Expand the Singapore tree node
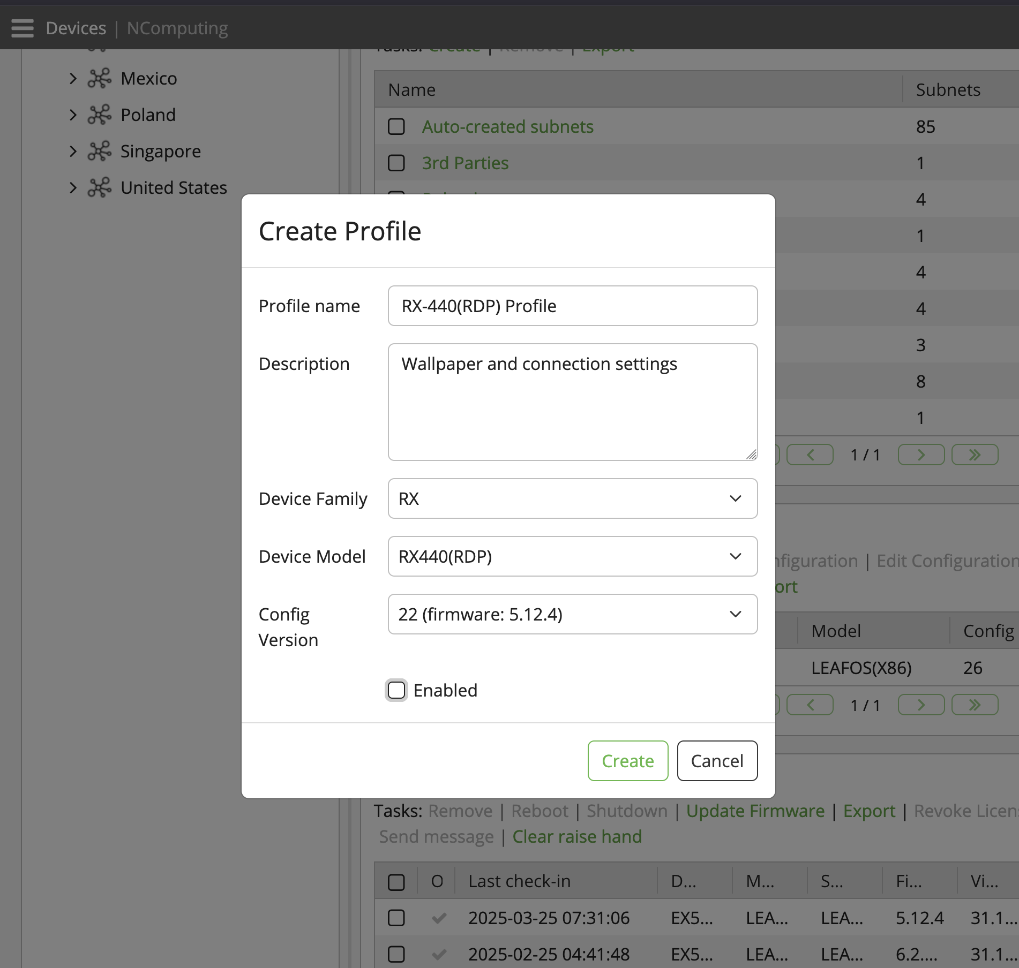The width and height of the screenshot is (1019, 968). coord(73,152)
